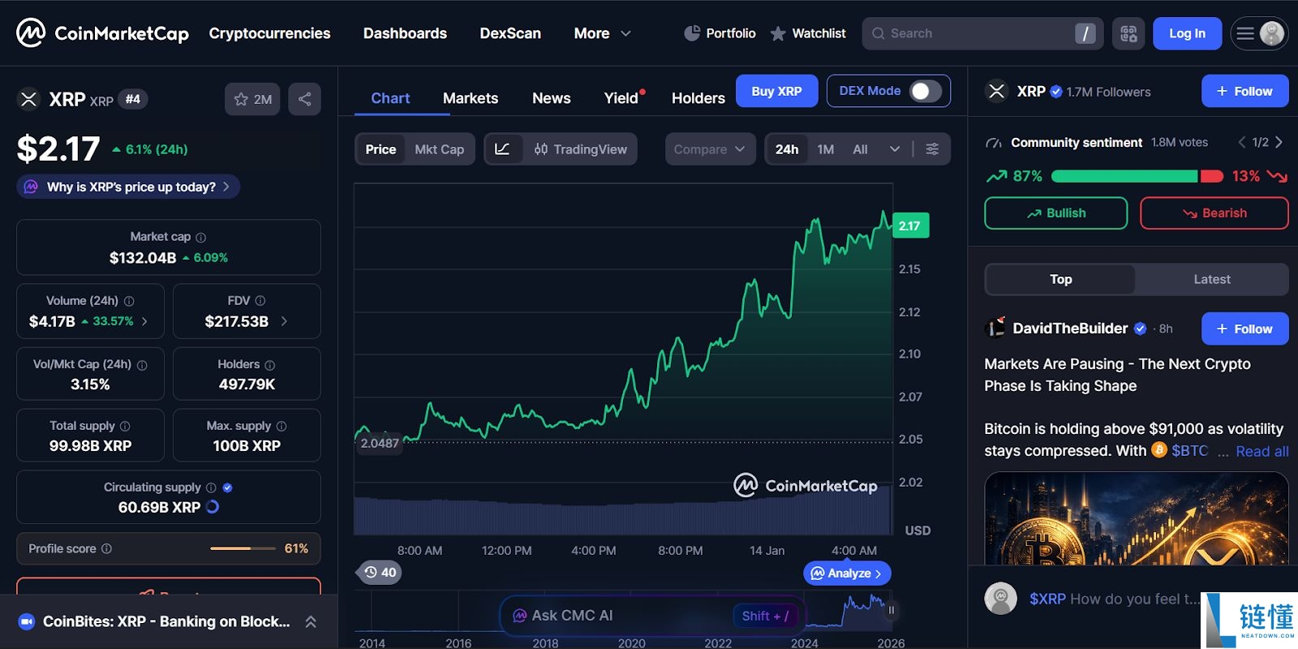Viewport: 1298px width, 649px height.
Task: Click the Market cap info icon
Action: click(201, 238)
